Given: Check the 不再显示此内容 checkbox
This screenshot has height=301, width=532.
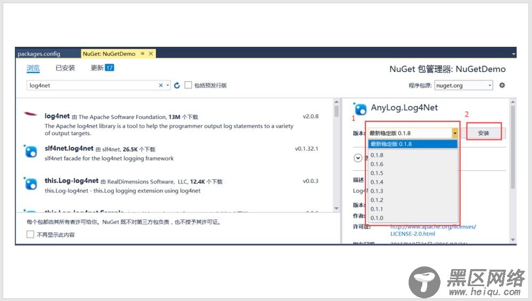Looking at the screenshot, I should click(x=30, y=234).
